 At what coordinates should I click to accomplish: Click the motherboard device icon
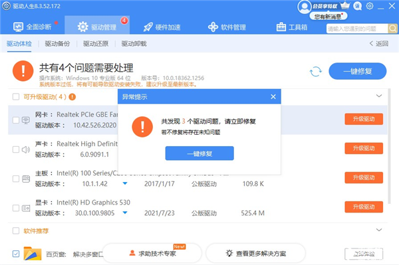[26, 179]
